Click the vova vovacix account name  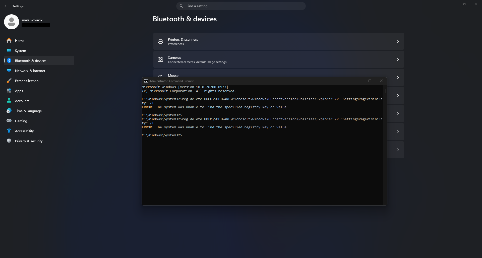coord(32,20)
